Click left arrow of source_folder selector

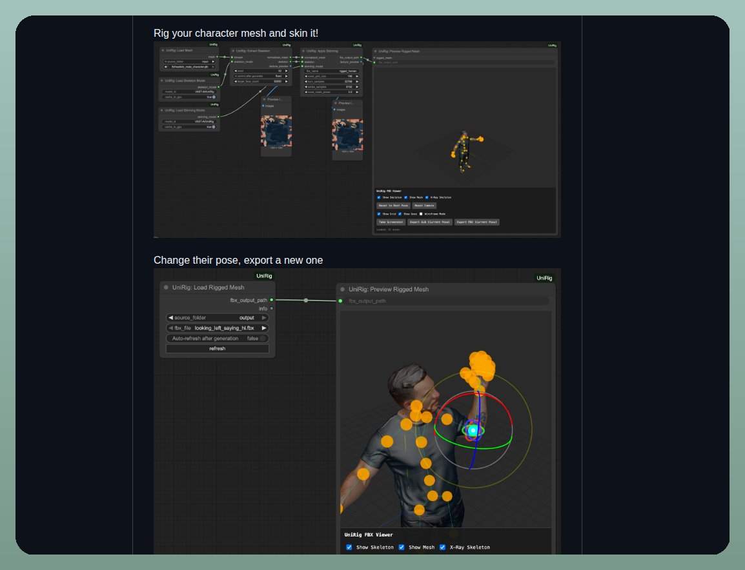tap(170, 318)
